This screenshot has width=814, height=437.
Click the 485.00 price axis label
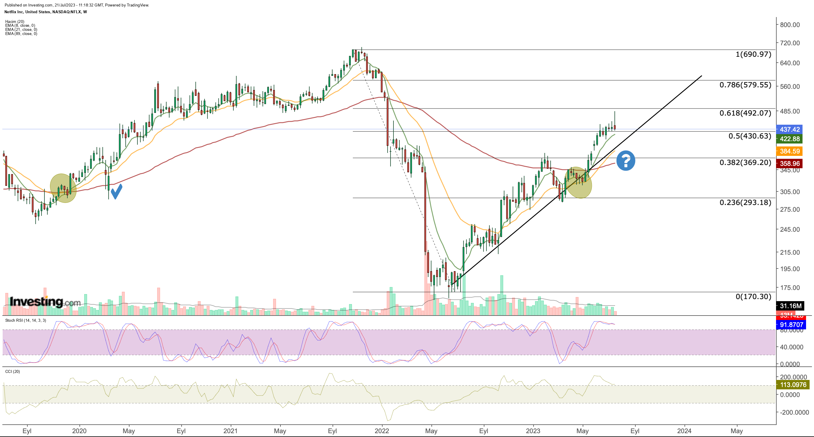tap(790, 111)
